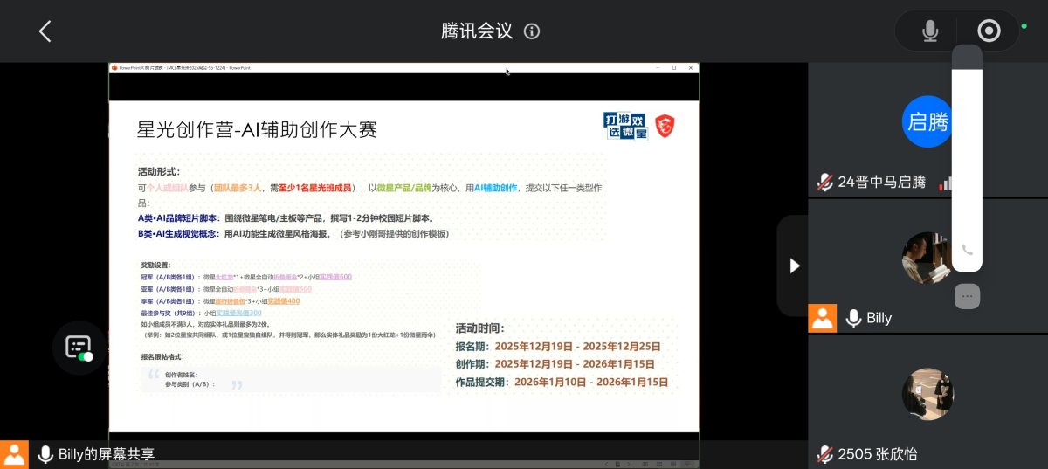Click the 活动形式 heading on the slide
The height and width of the screenshot is (469, 1048).
pyautogui.click(x=159, y=171)
